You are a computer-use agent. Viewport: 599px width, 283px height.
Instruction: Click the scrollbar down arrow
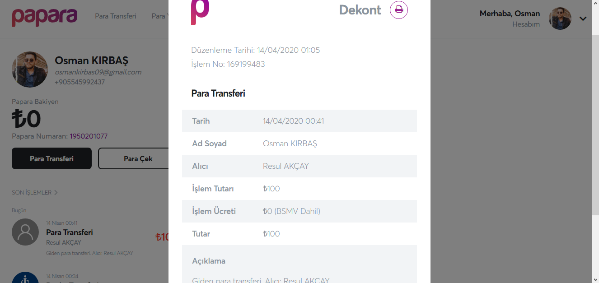(595, 279)
